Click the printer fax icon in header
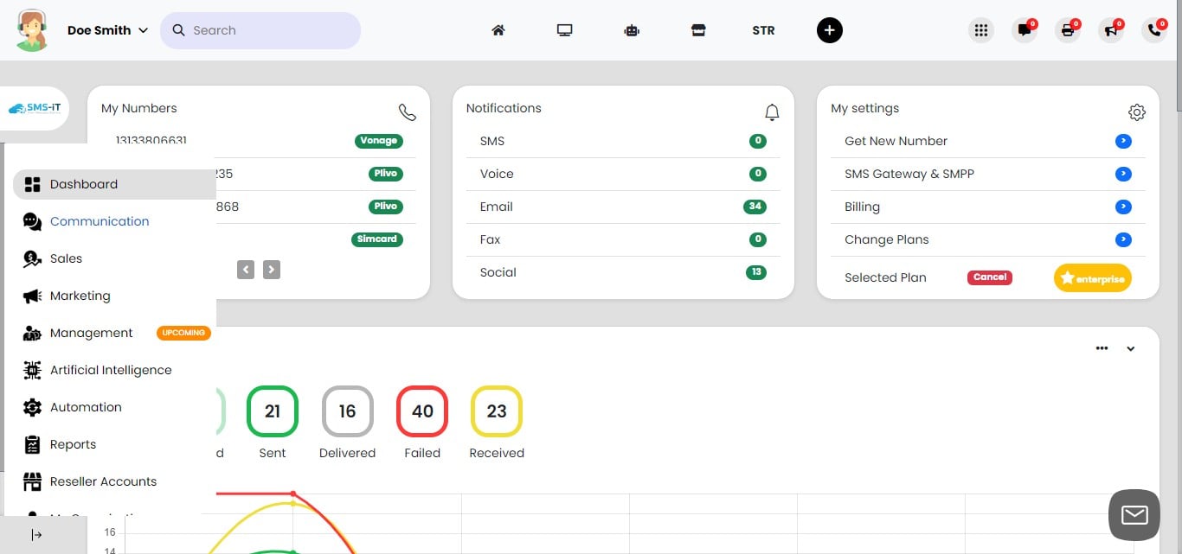The image size is (1182, 554). point(1068,30)
